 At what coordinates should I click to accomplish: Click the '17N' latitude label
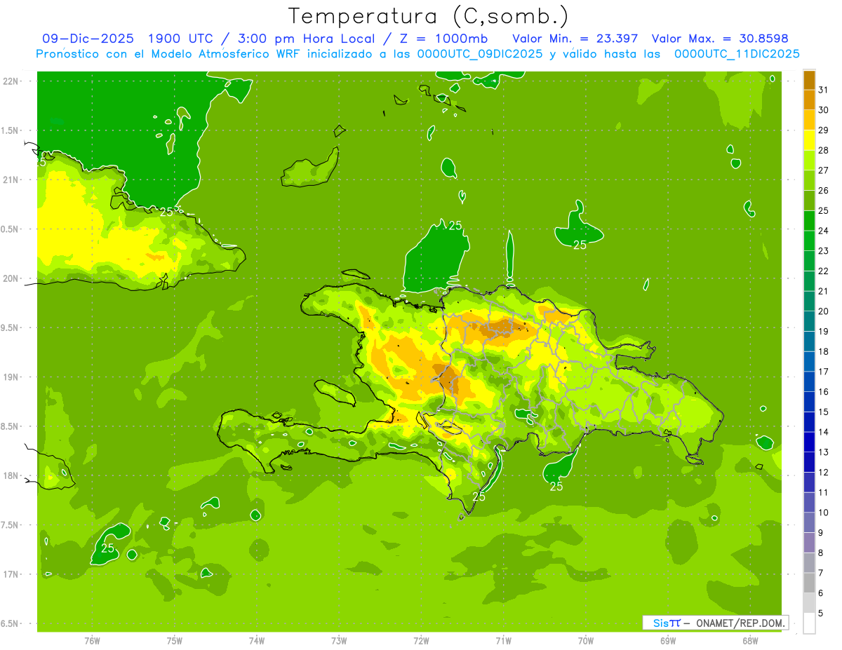(x=11, y=574)
